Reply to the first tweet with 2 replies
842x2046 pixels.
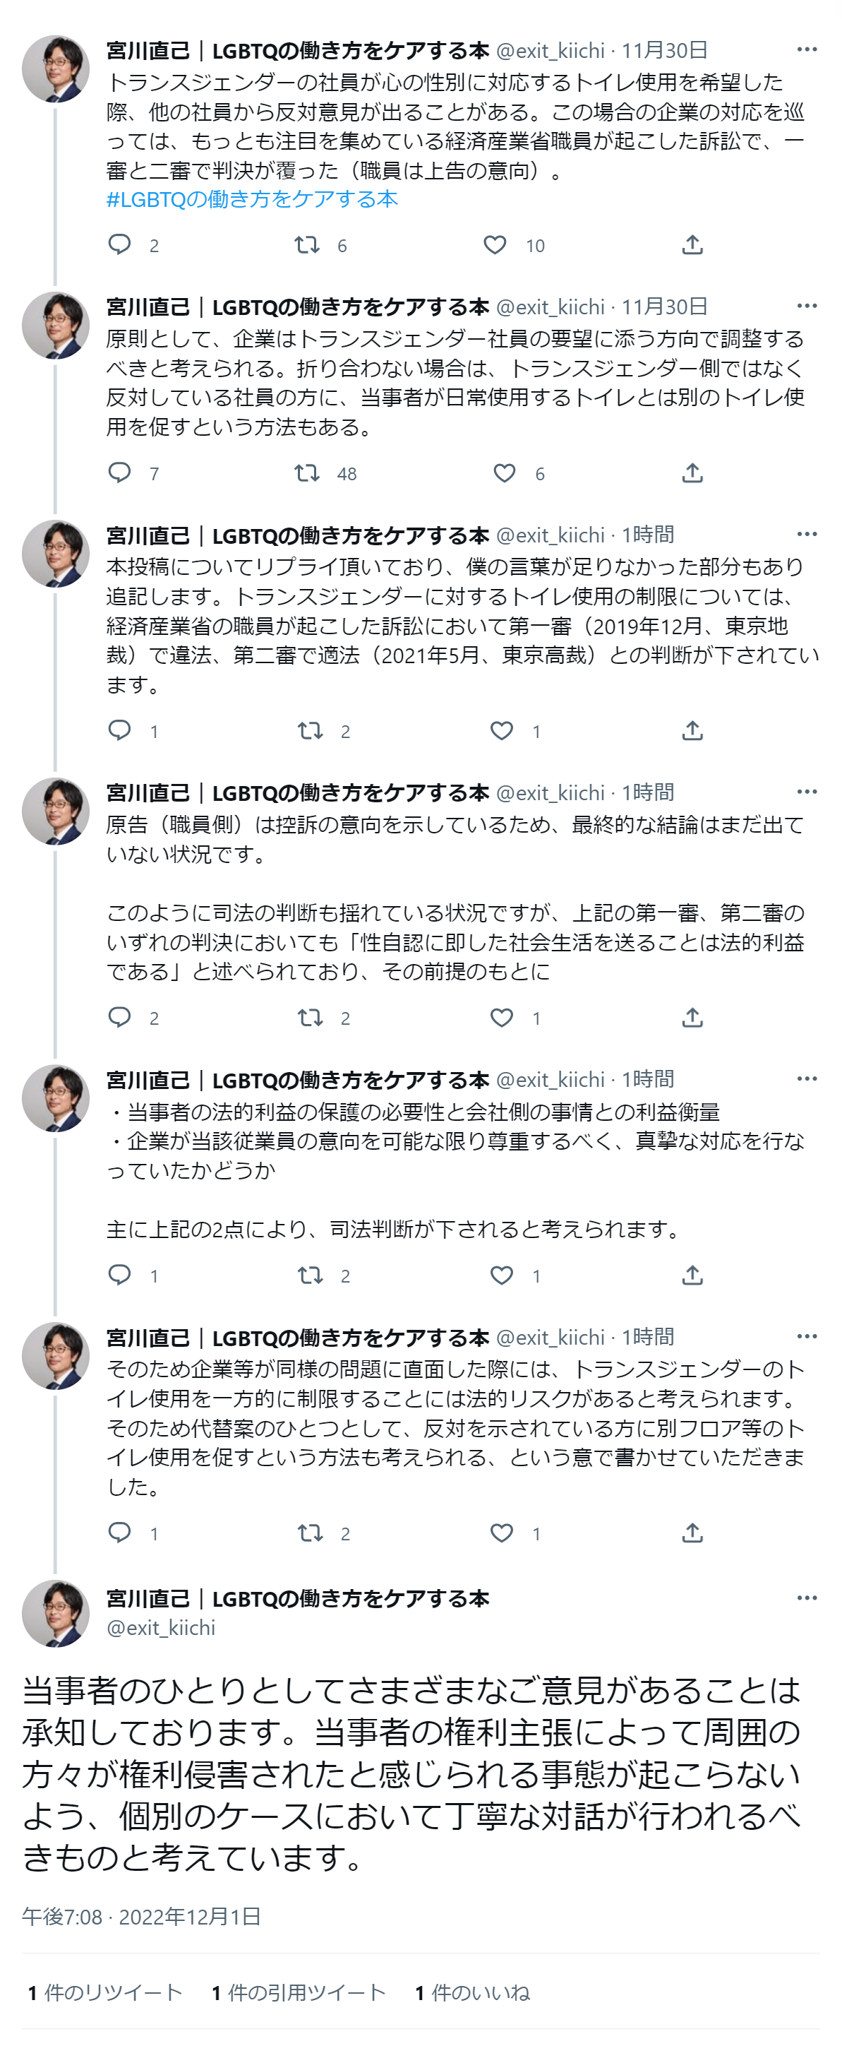[x=120, y=244]
